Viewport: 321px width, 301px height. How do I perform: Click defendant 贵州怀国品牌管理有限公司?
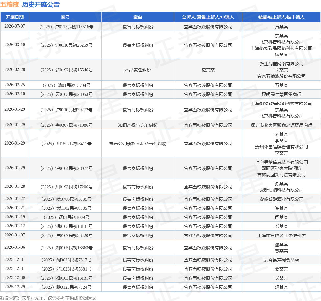click(281, 147)
